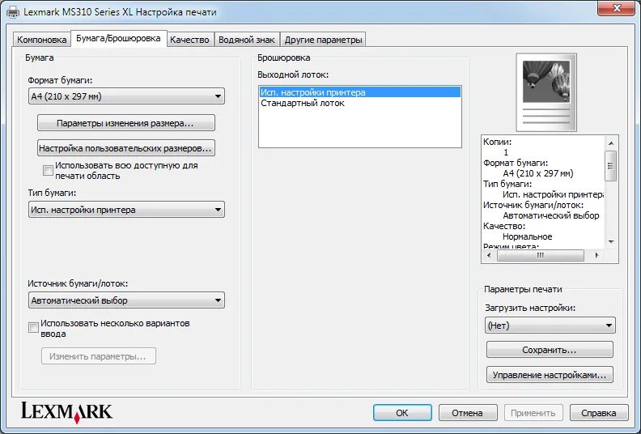641x434 pixels.
Task: Click Параметры изменения размера button
Action: [x=126, y=123]
